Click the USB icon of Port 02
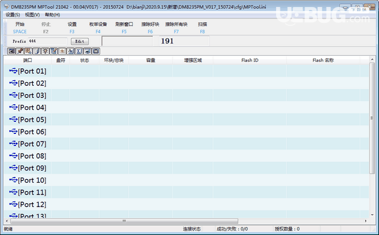This screenshot has width=379, height=235. [13, 83]
